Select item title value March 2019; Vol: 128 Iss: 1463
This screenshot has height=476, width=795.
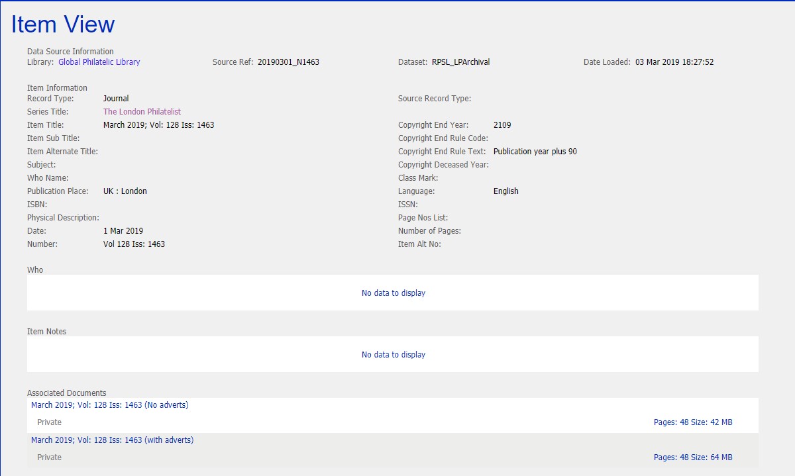[x=158, y=125]
